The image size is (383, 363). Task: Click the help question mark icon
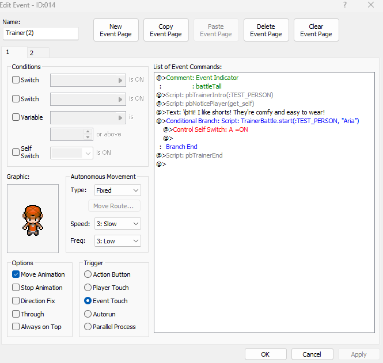345,5
